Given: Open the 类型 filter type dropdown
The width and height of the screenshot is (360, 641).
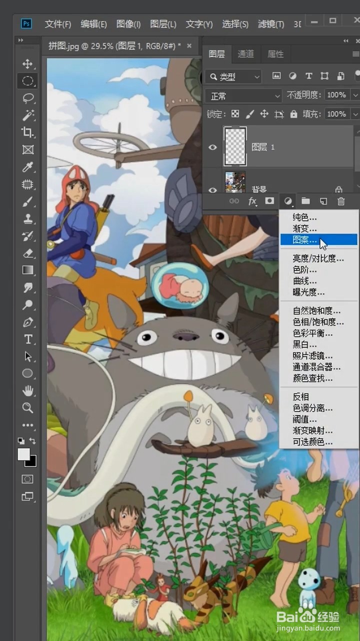Looking at the screenshot, I should (x=233, y=77).
